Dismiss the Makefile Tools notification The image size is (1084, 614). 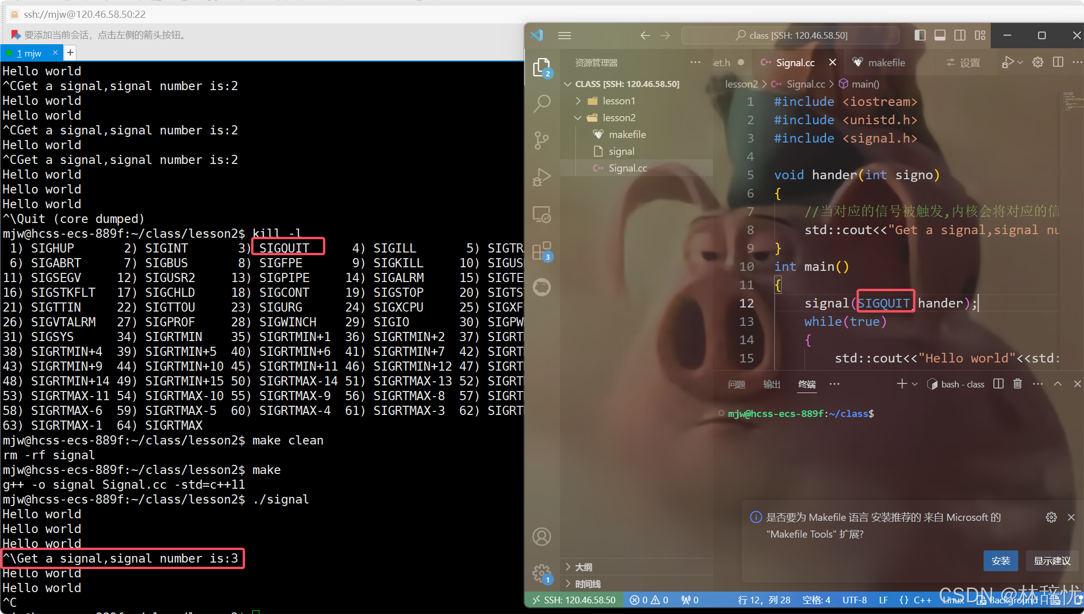(x=1071, y=517)
